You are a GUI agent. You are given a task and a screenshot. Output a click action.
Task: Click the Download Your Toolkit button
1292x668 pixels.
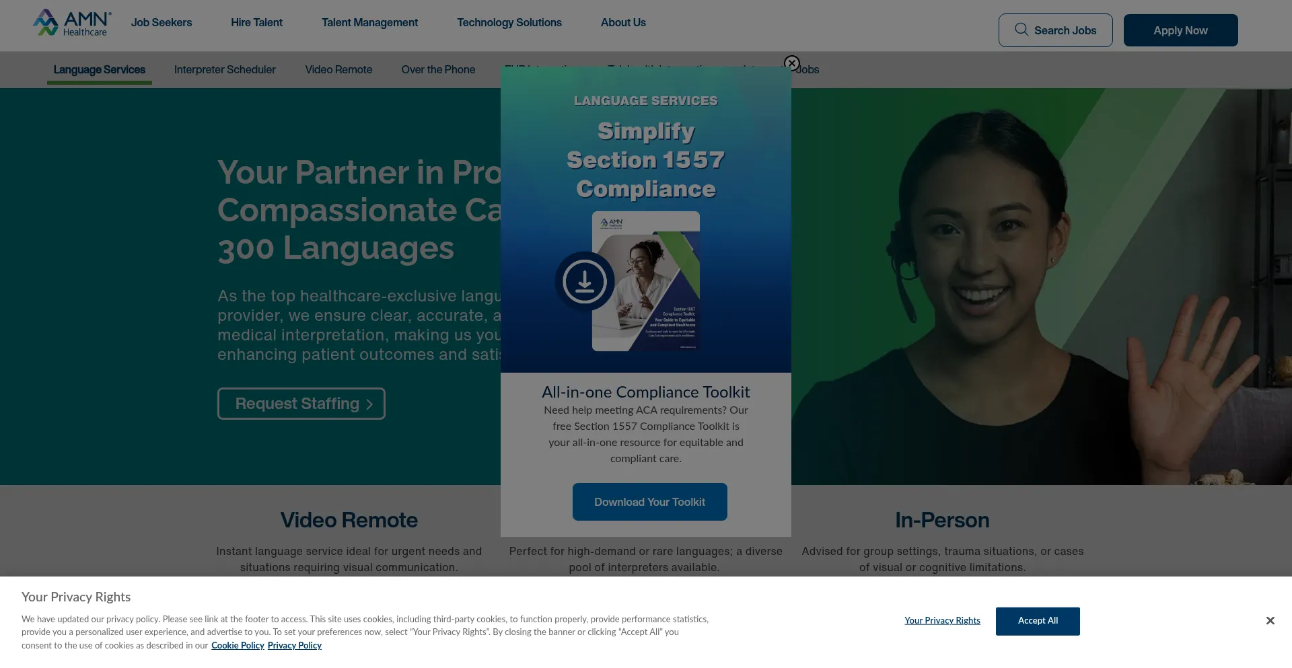(649, 502)
